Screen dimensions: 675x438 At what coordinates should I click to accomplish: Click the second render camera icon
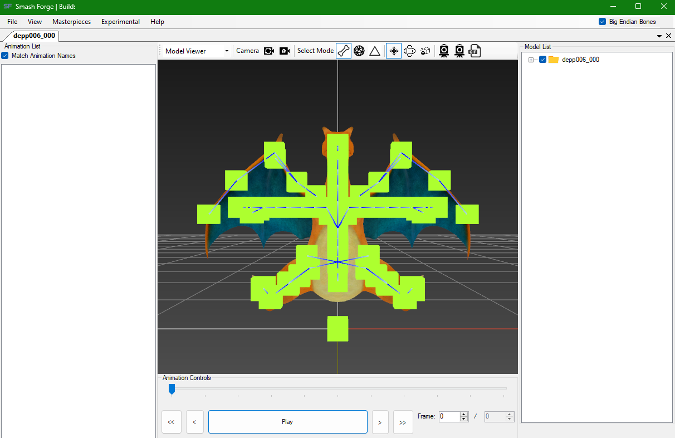[459, 51]
